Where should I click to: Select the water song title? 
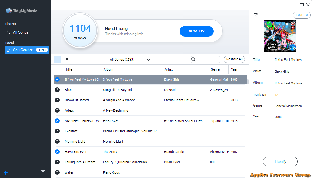69,172
